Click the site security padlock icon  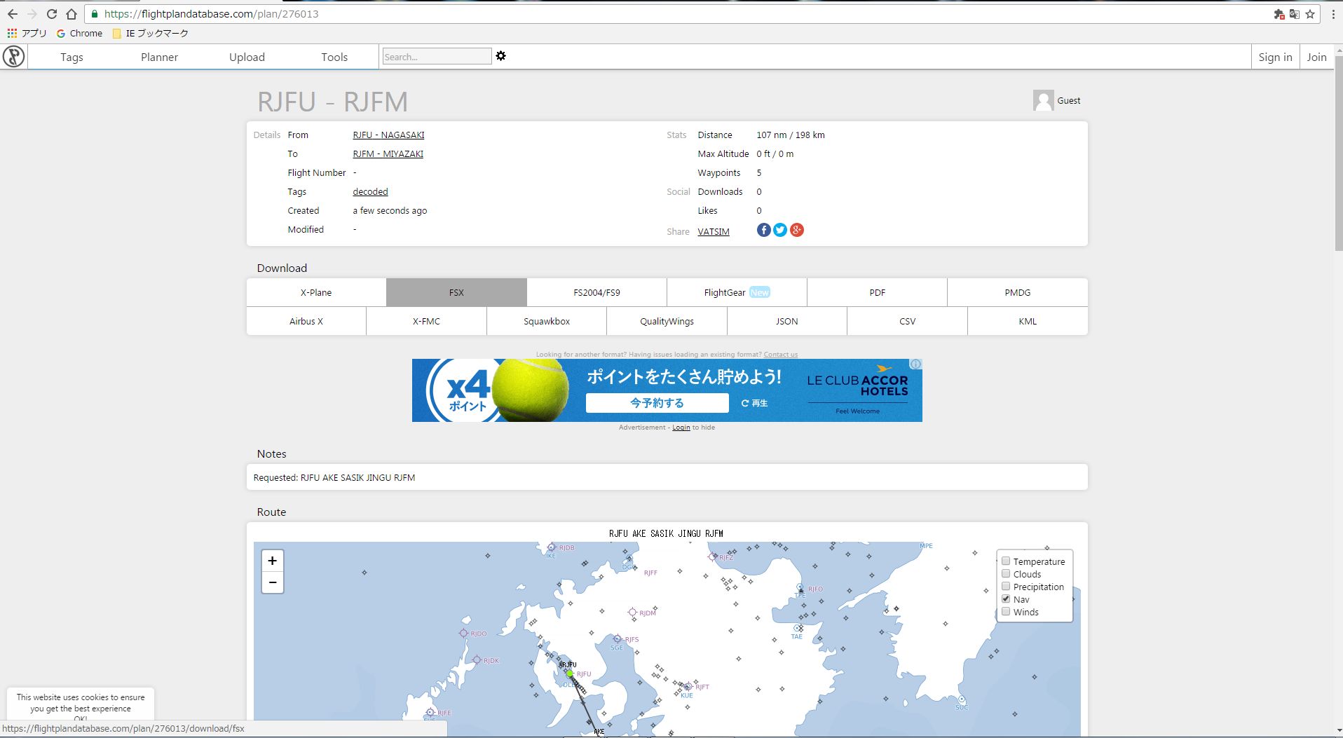point(95,14)
